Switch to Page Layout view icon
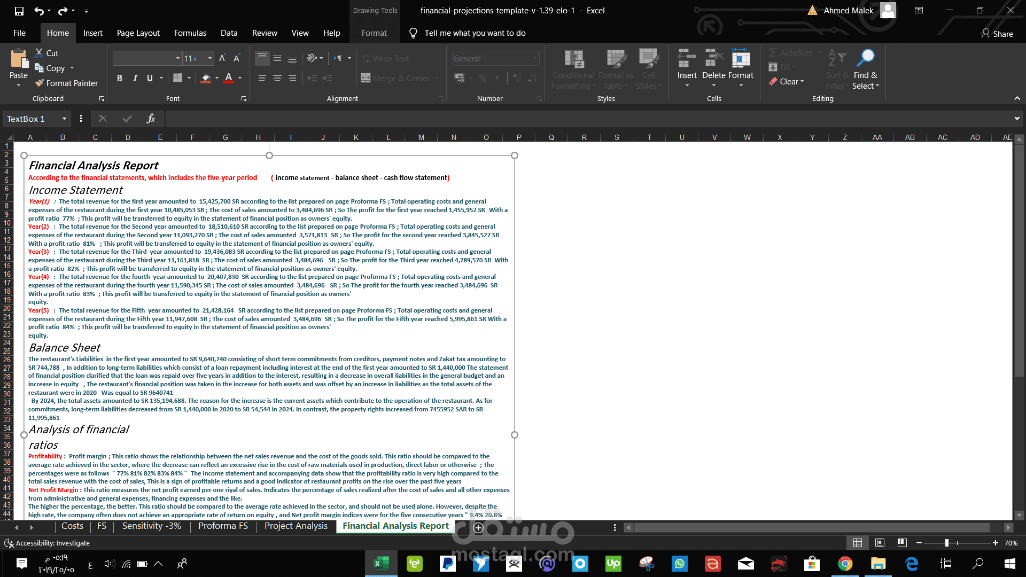The image size is (1026, 577). coord(880,543)
